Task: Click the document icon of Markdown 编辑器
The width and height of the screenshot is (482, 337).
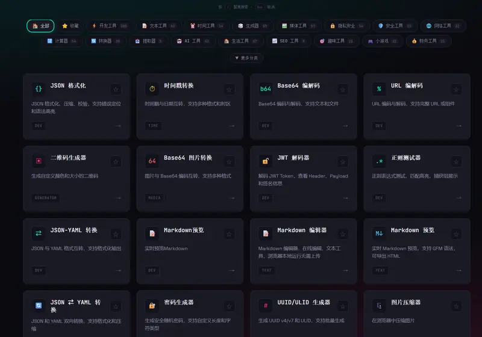Action: pyautogui.click(x=266, y=233)
